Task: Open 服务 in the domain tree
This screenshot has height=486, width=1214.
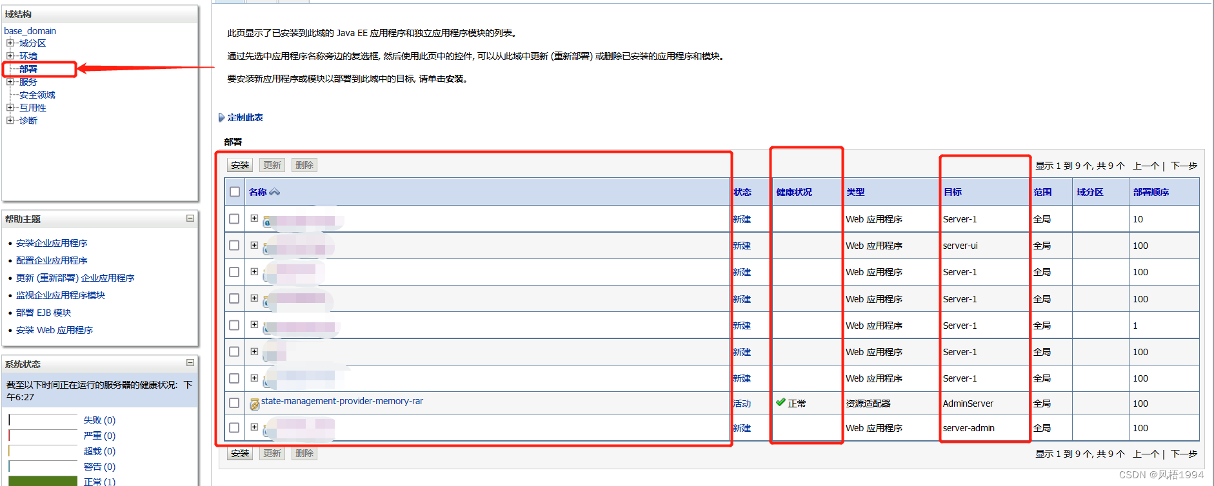Action: [28, 82]
